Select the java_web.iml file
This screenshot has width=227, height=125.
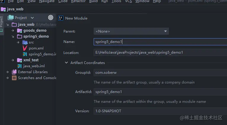pyautogui.click(x=34, y=66)
